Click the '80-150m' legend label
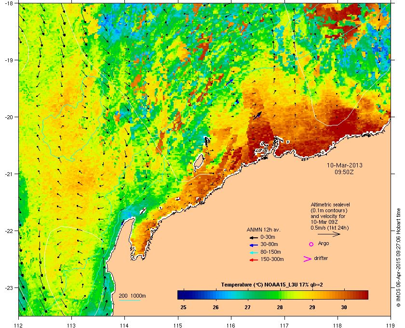The width and height of the screenshot is (405, 328). click(270, 252)
